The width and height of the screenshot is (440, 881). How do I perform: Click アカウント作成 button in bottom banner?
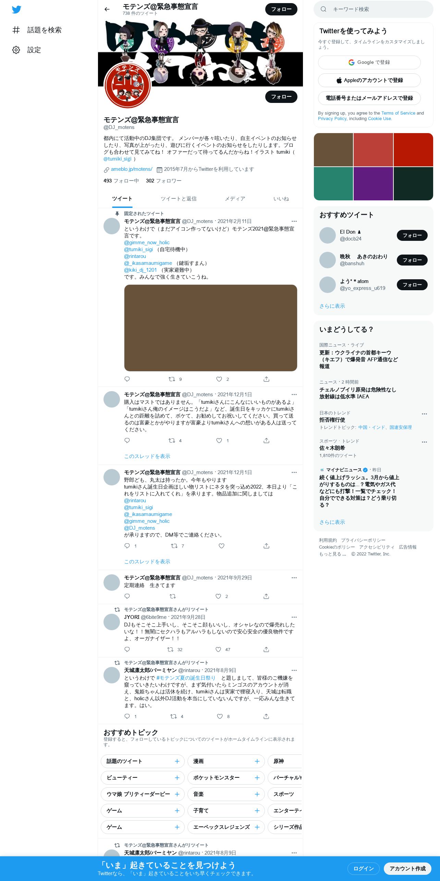[407, 869]
